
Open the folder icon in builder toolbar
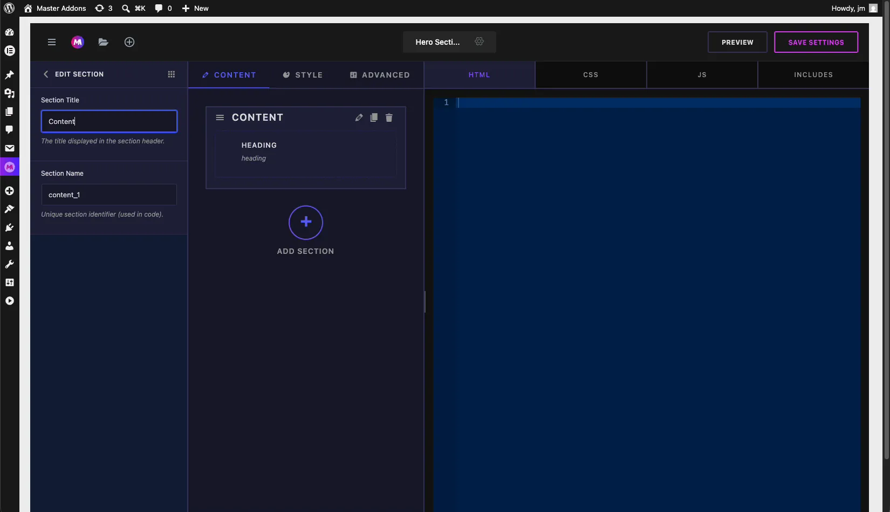pyautogui.click(x=104, y=42)
